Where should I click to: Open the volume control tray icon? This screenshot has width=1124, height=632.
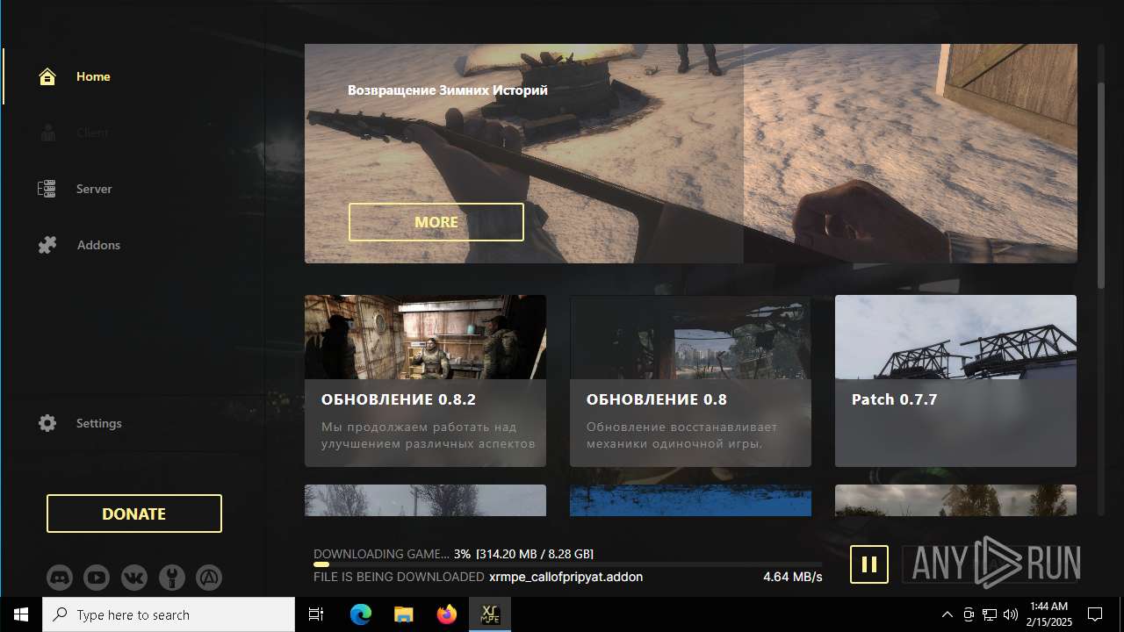[1011, 614]
